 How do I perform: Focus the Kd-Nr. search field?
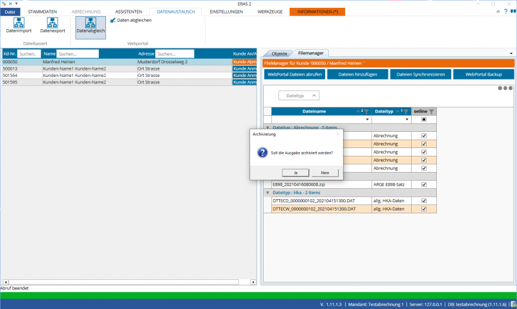[29, 54]
